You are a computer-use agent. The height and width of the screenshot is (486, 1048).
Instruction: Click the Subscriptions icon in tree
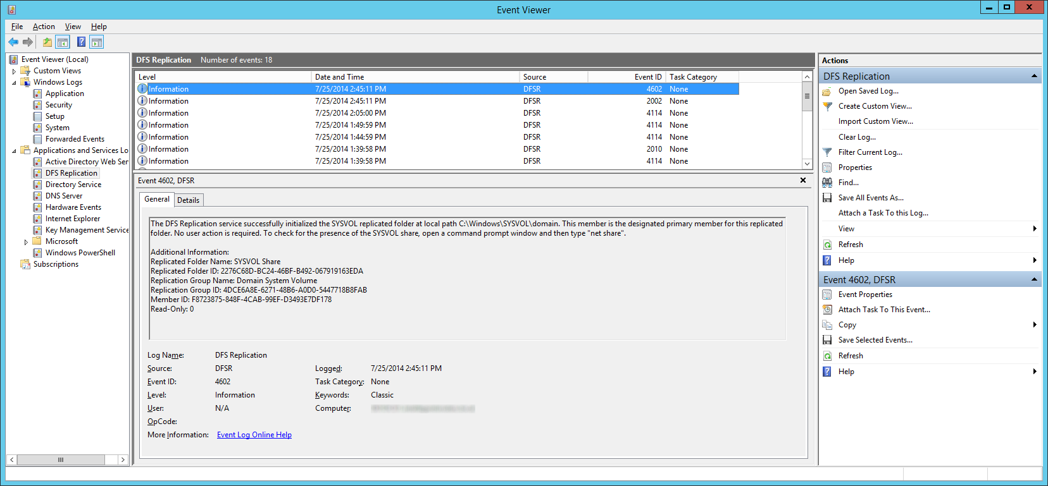click(x=25, y=264)
